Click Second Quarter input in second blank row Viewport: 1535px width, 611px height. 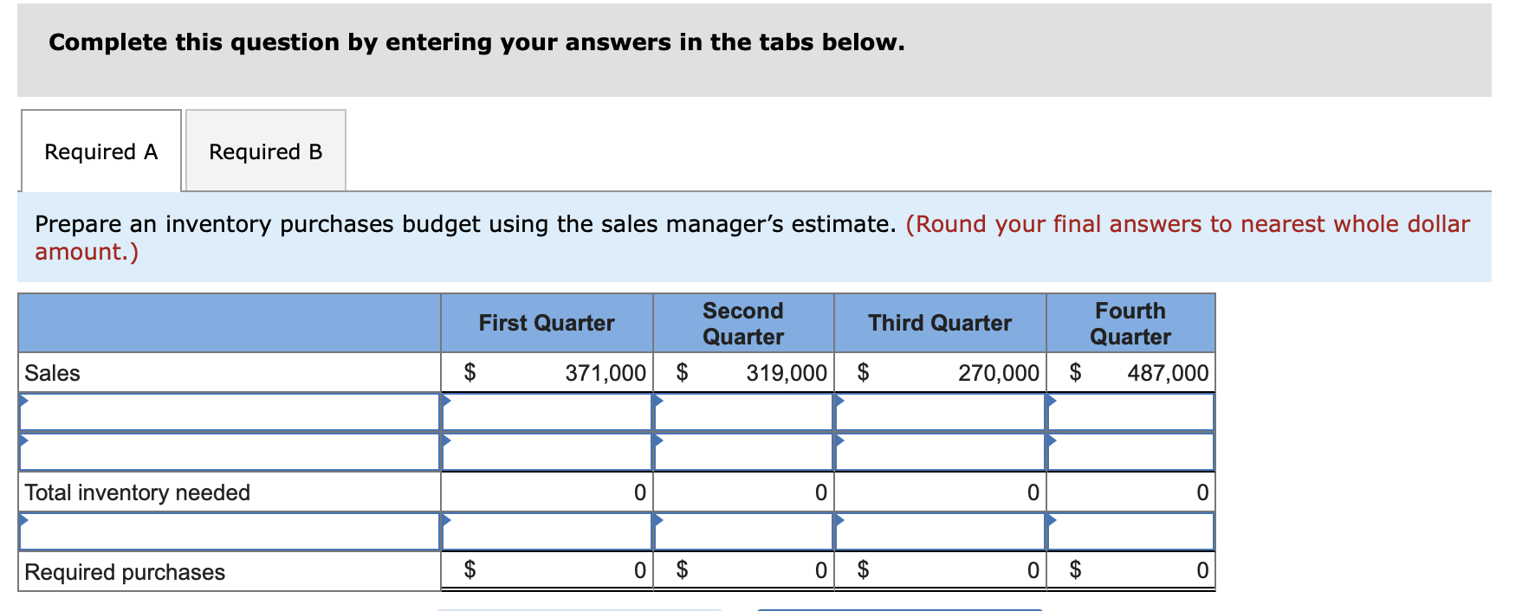[x=743, y=452]
